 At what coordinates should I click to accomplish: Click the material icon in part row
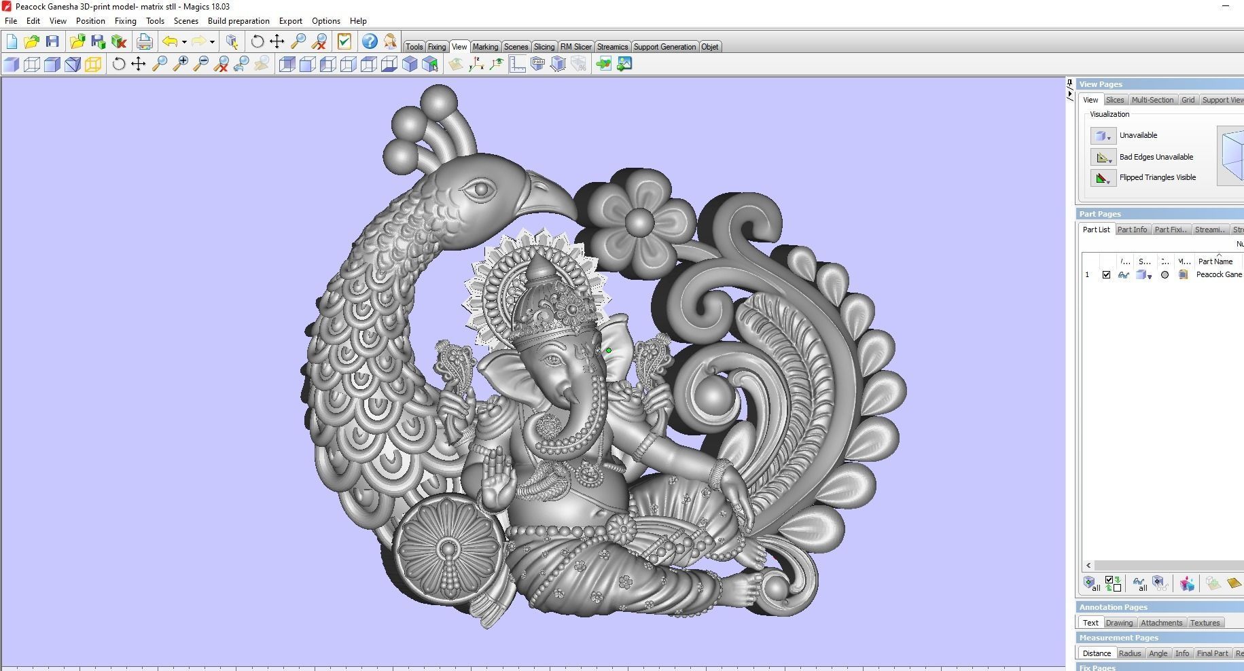(1184, 275)
